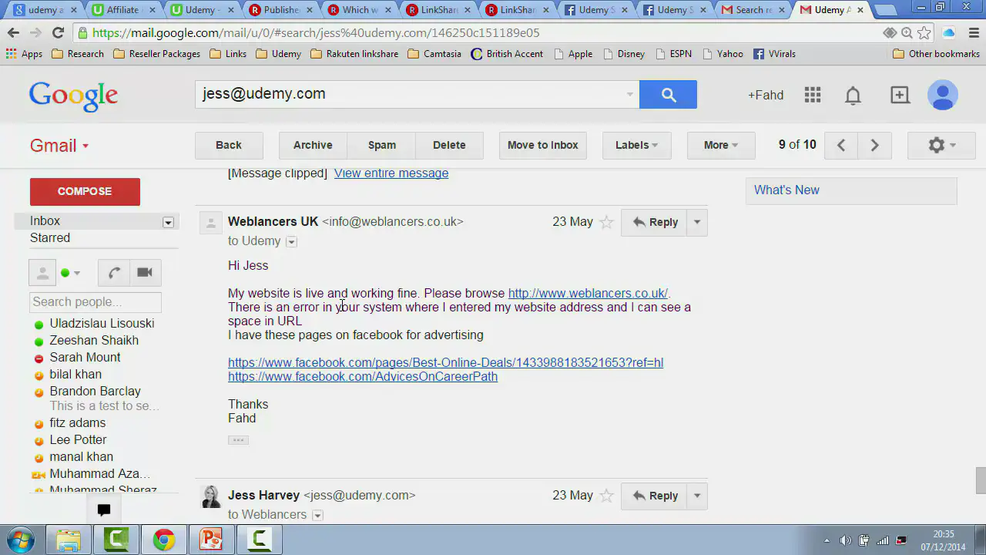Click the chat phone call icon
This screenshot has height=555, width=986.
114,272
